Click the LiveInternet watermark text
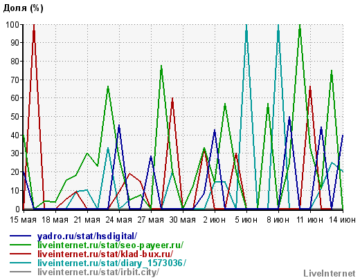The image size is (360, 280). pyautogui.click(x=330, y=274)
